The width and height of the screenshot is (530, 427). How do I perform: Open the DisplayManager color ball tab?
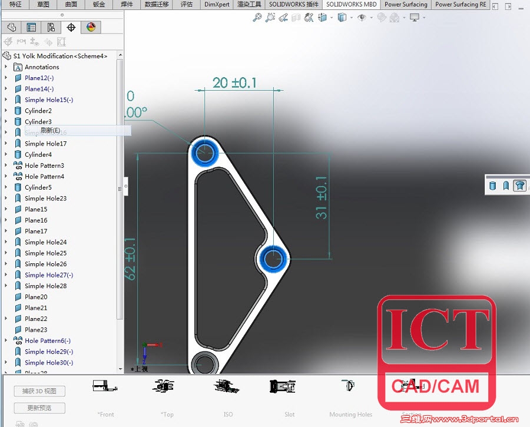tap(91, 27)
